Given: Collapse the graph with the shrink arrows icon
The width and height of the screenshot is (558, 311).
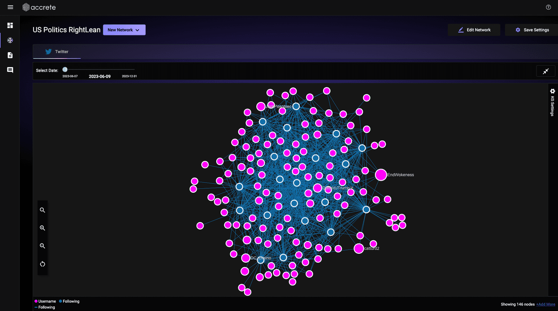Looking at the screenshot, I should pos(545,71).
